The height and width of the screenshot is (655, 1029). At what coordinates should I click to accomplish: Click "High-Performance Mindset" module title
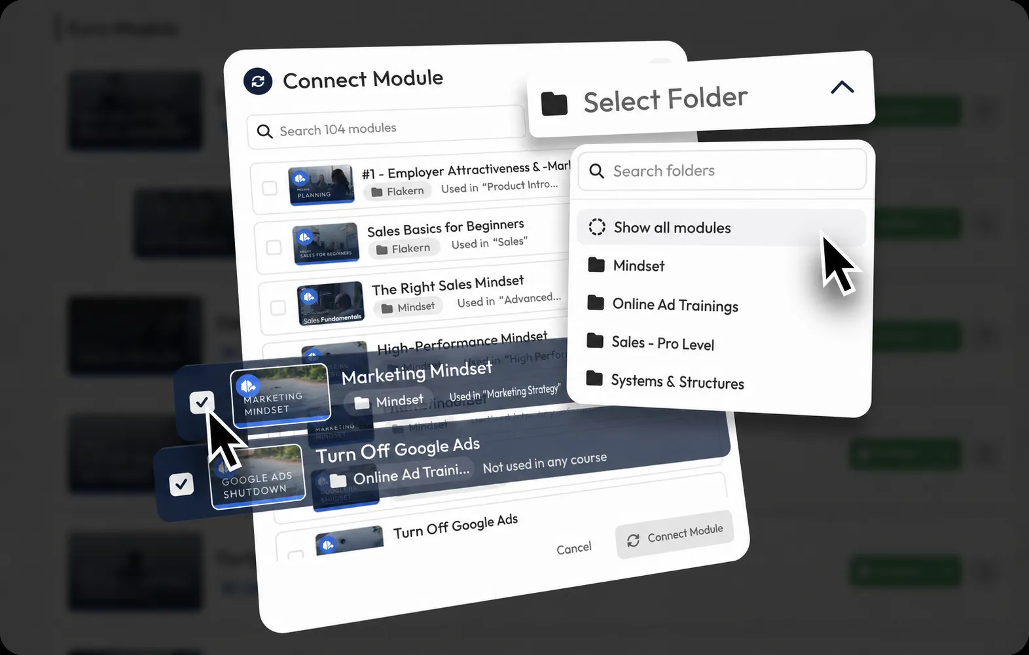pos(462,343)
